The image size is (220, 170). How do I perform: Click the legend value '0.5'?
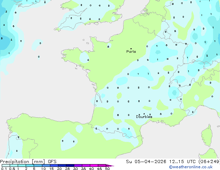point(12,169)
